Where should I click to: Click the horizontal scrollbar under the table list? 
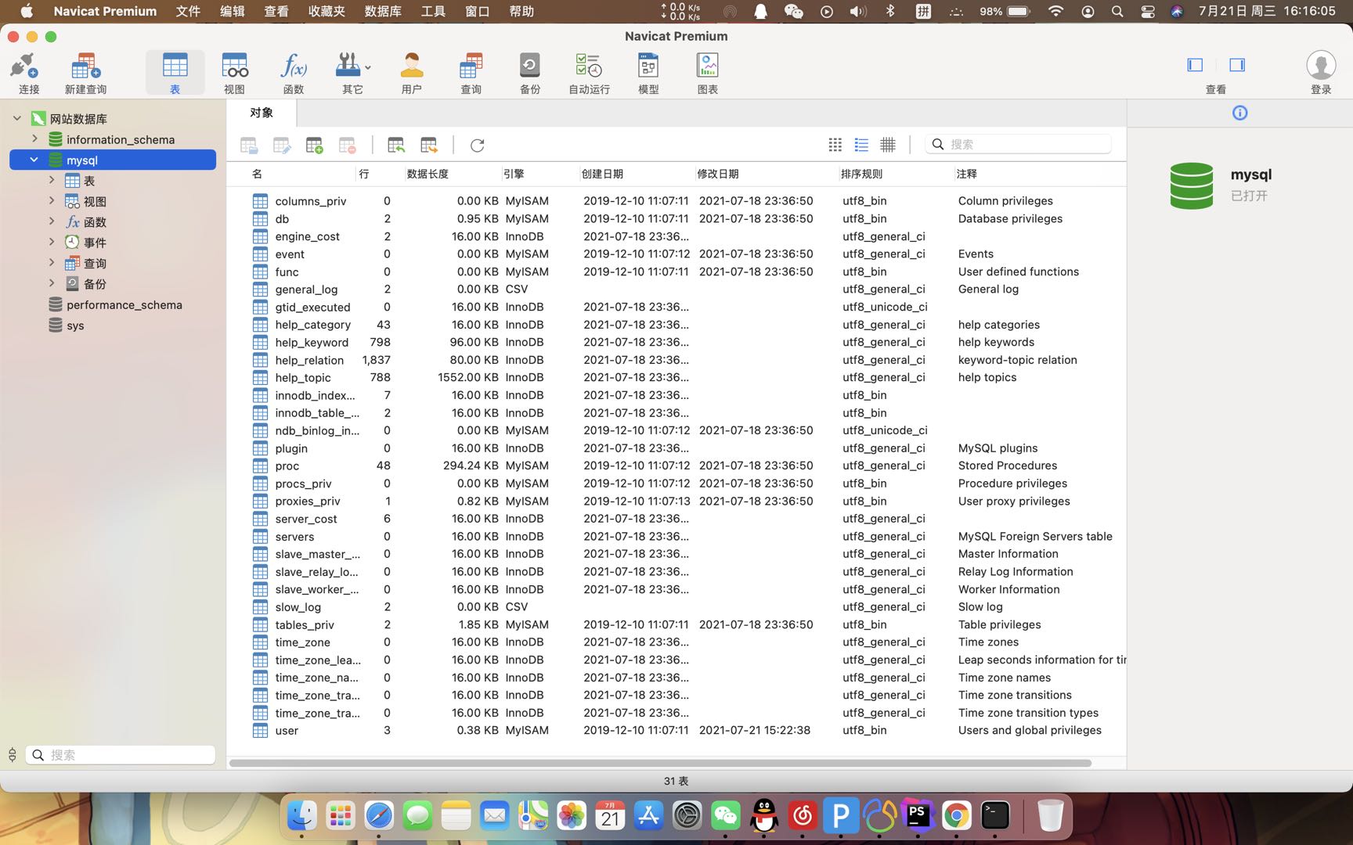[x=660, y=763]
